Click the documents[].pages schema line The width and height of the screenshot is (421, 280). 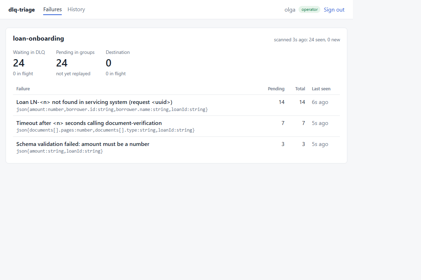106,130
